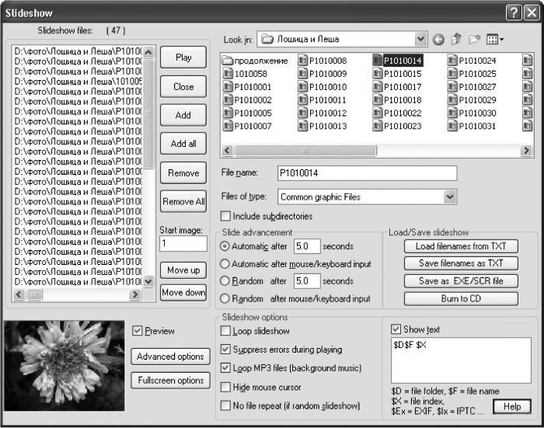Open the view menu icon
The height and width of the screenshot is (428, 544).
click(x=495, y=40)
